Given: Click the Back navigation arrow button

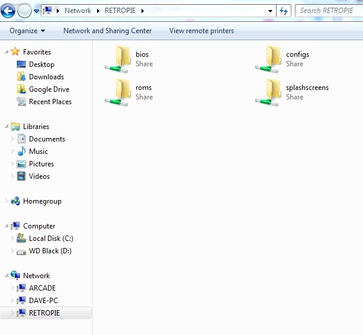Looking at the screenshot, I should pyautogui.click(x=8, y=11).
